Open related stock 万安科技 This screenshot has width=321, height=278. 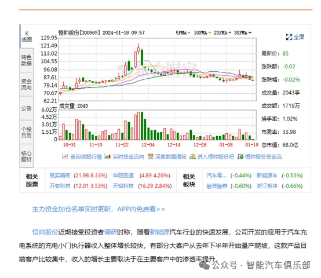tap(60, 186)
